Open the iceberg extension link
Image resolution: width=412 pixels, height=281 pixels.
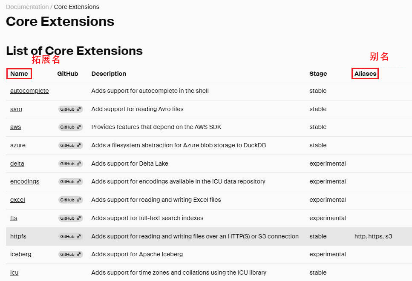pyautogui.click(x=21, y=254)
